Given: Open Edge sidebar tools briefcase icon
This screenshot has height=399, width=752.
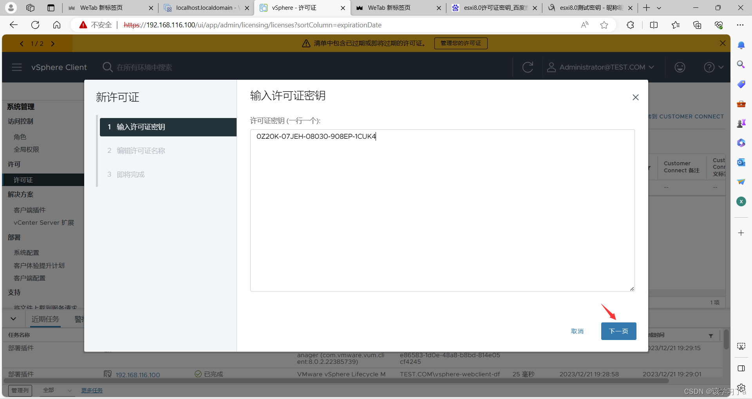Looking at the screenshot, I should point(741,104).
